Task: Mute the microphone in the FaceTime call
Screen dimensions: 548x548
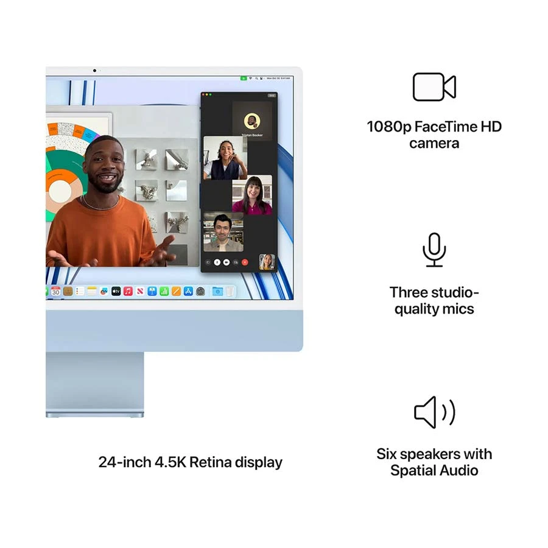Action: [x=217, y=262]
